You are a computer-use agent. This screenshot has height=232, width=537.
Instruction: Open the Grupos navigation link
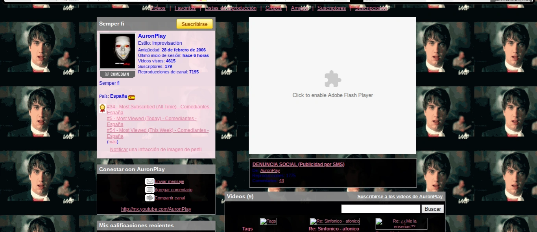point(273,8)
